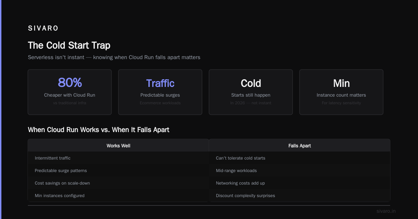
Task: Click the '80%' statistic
Action: 70,83
